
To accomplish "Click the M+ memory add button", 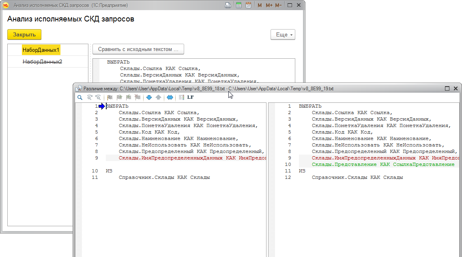I will click(x=269, y=5).
